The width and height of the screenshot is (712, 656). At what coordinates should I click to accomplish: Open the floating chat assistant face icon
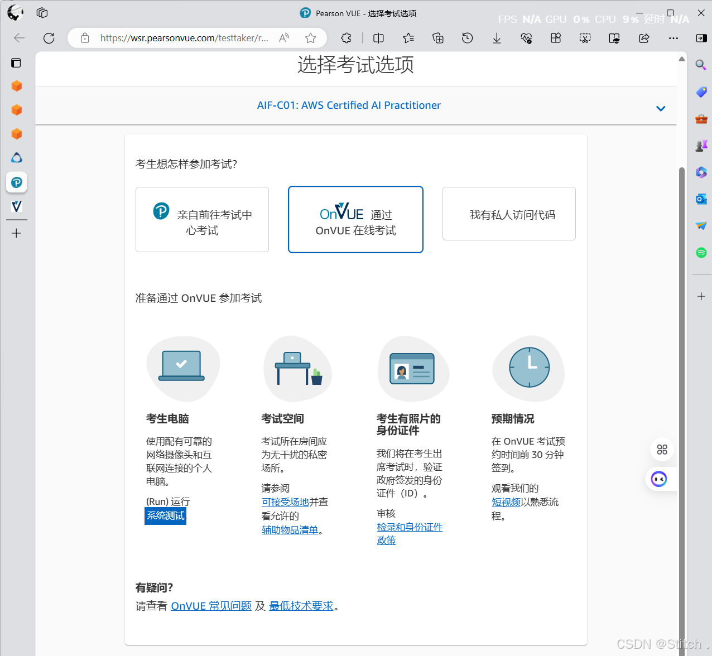click(659, 479)
